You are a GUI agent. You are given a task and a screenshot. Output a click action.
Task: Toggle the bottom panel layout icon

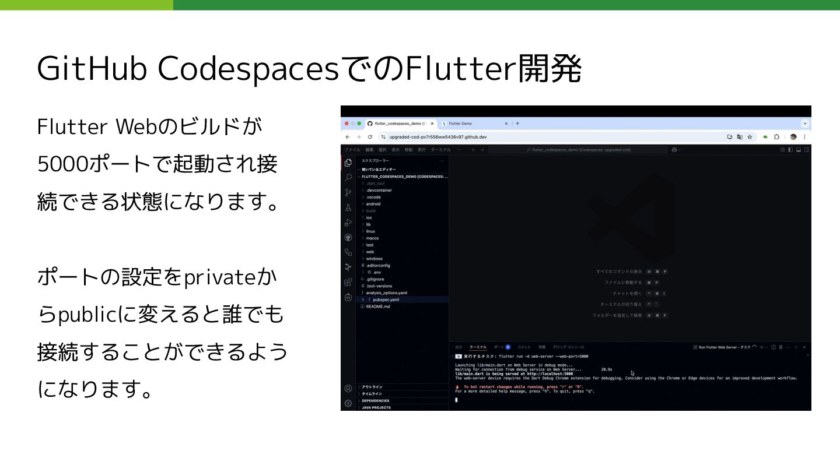[x=799, y=150]
